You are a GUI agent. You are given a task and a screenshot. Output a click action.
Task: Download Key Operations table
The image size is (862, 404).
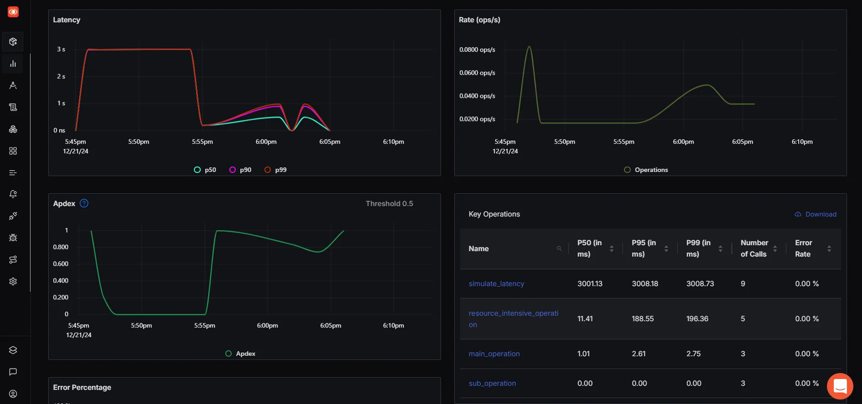(816, 214)
